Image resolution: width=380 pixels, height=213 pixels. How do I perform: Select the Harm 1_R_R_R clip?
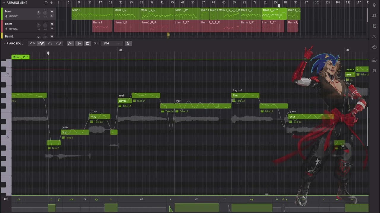(x=220, y=26)
